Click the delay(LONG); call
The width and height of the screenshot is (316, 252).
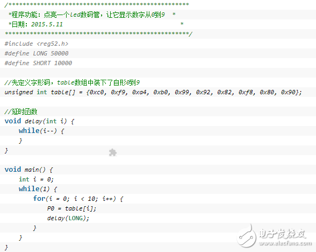tap(68, 218)
